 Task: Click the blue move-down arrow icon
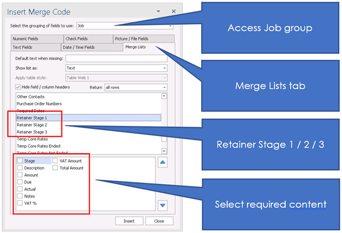pos(162,205)
